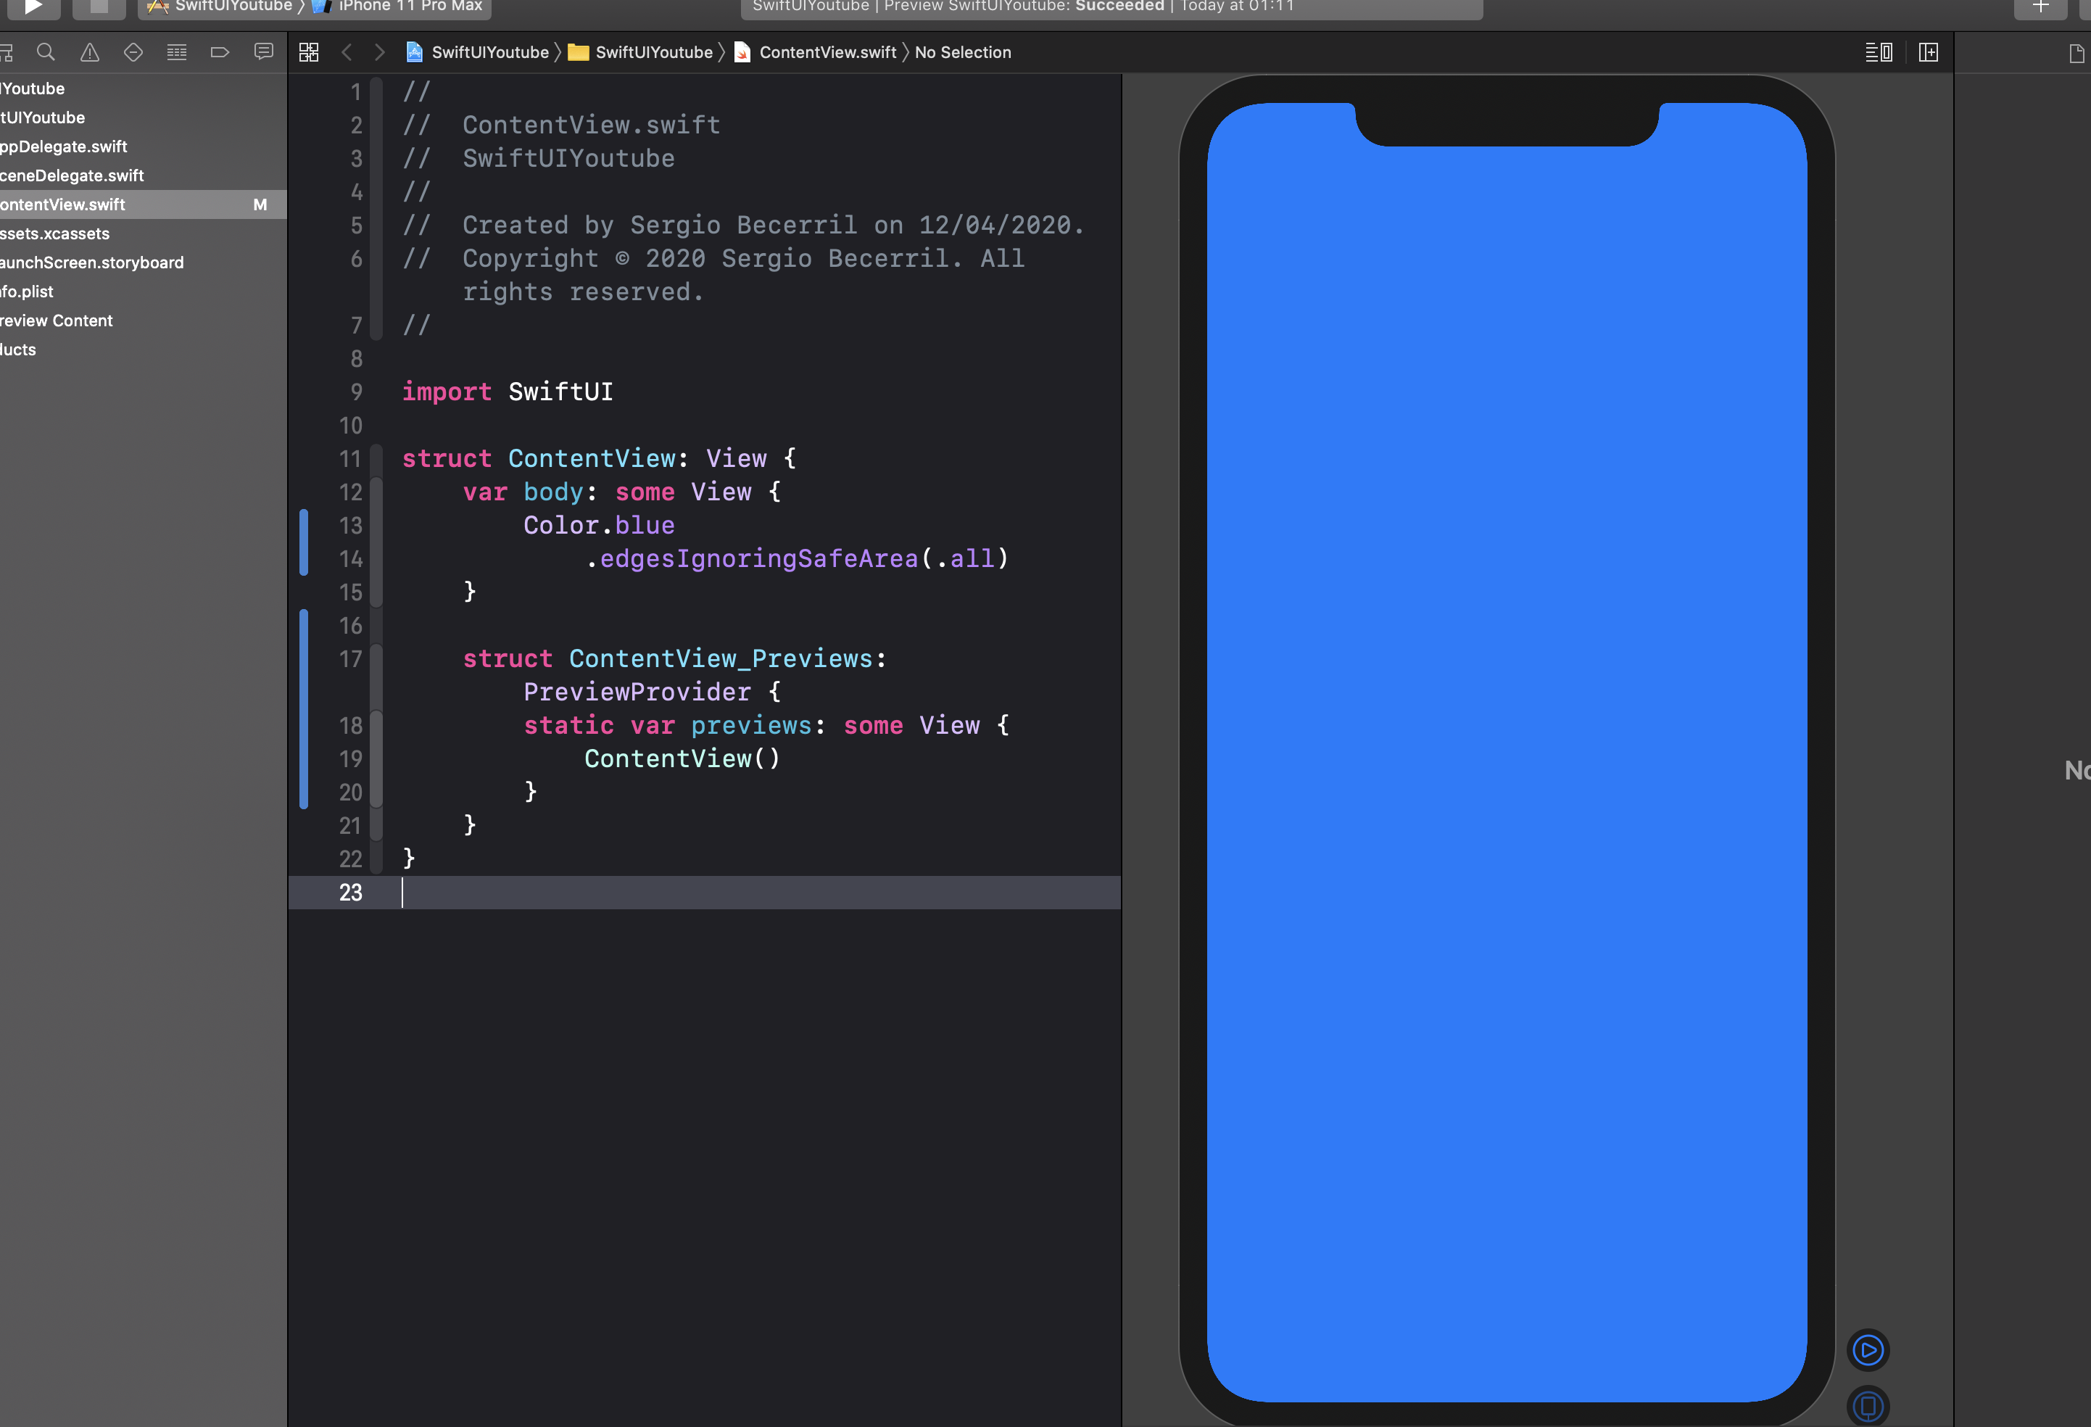Image resolution: width=2091 pixels, height=1427 pixels.
Task: Toggle the editor minimap grid icon
Action: pyautogui.click(x=309, y=52)
